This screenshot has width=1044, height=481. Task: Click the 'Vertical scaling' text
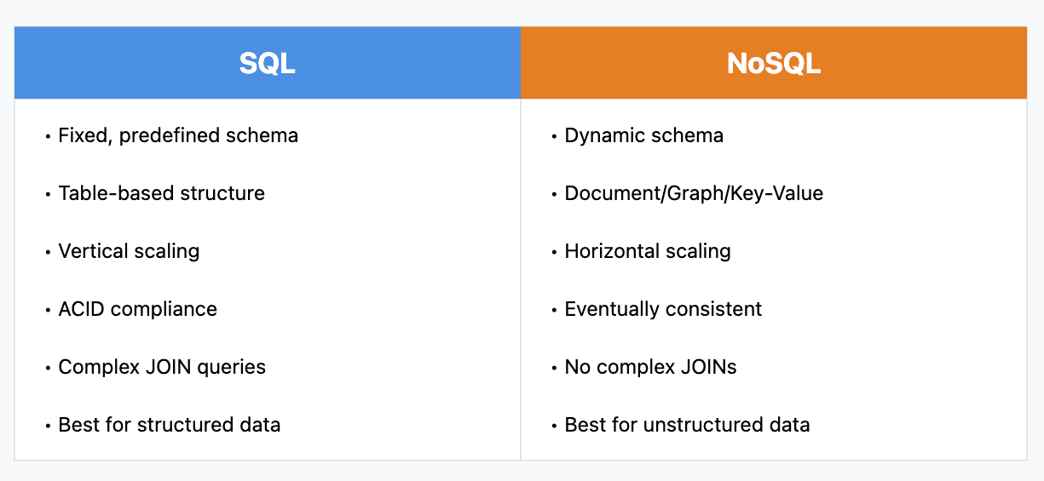tap(129, 251)
